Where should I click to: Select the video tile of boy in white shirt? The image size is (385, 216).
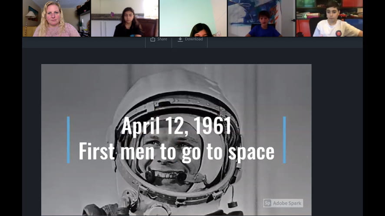(329, 18)
